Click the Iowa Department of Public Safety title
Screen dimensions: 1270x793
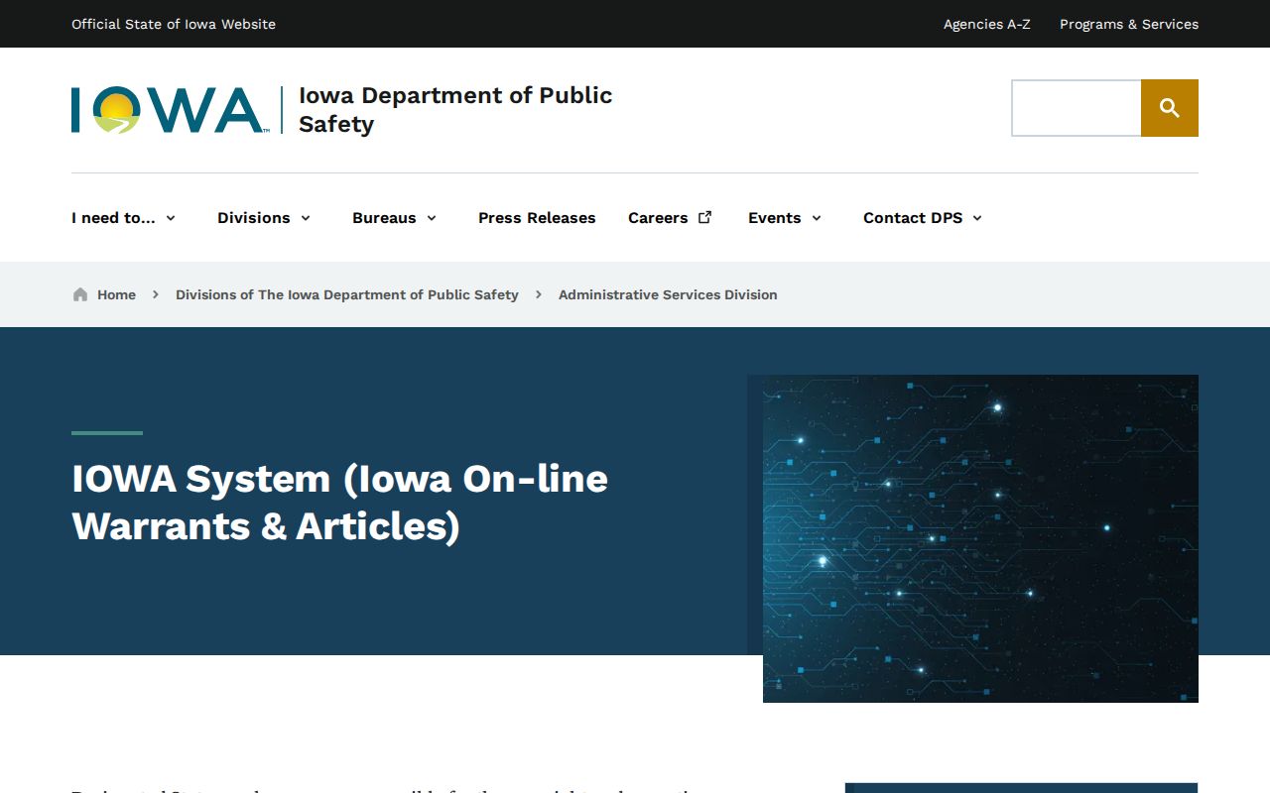[x=455, y=109]
